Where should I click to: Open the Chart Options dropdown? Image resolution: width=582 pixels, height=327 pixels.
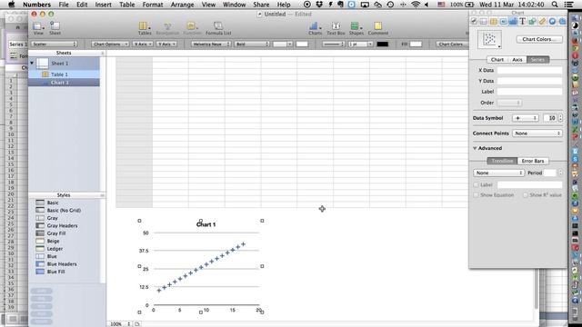coord(110,44)
